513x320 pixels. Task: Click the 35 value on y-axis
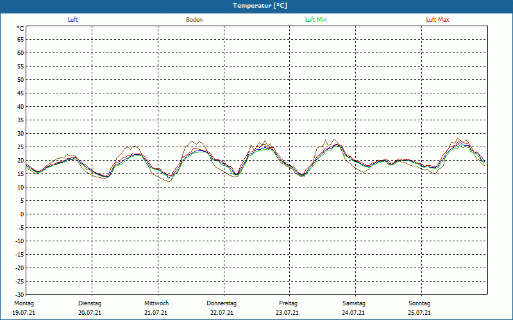(21, 120)
